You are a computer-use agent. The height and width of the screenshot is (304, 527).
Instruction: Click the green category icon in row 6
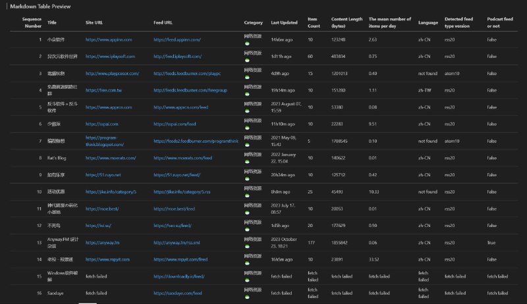click(246, 128)
